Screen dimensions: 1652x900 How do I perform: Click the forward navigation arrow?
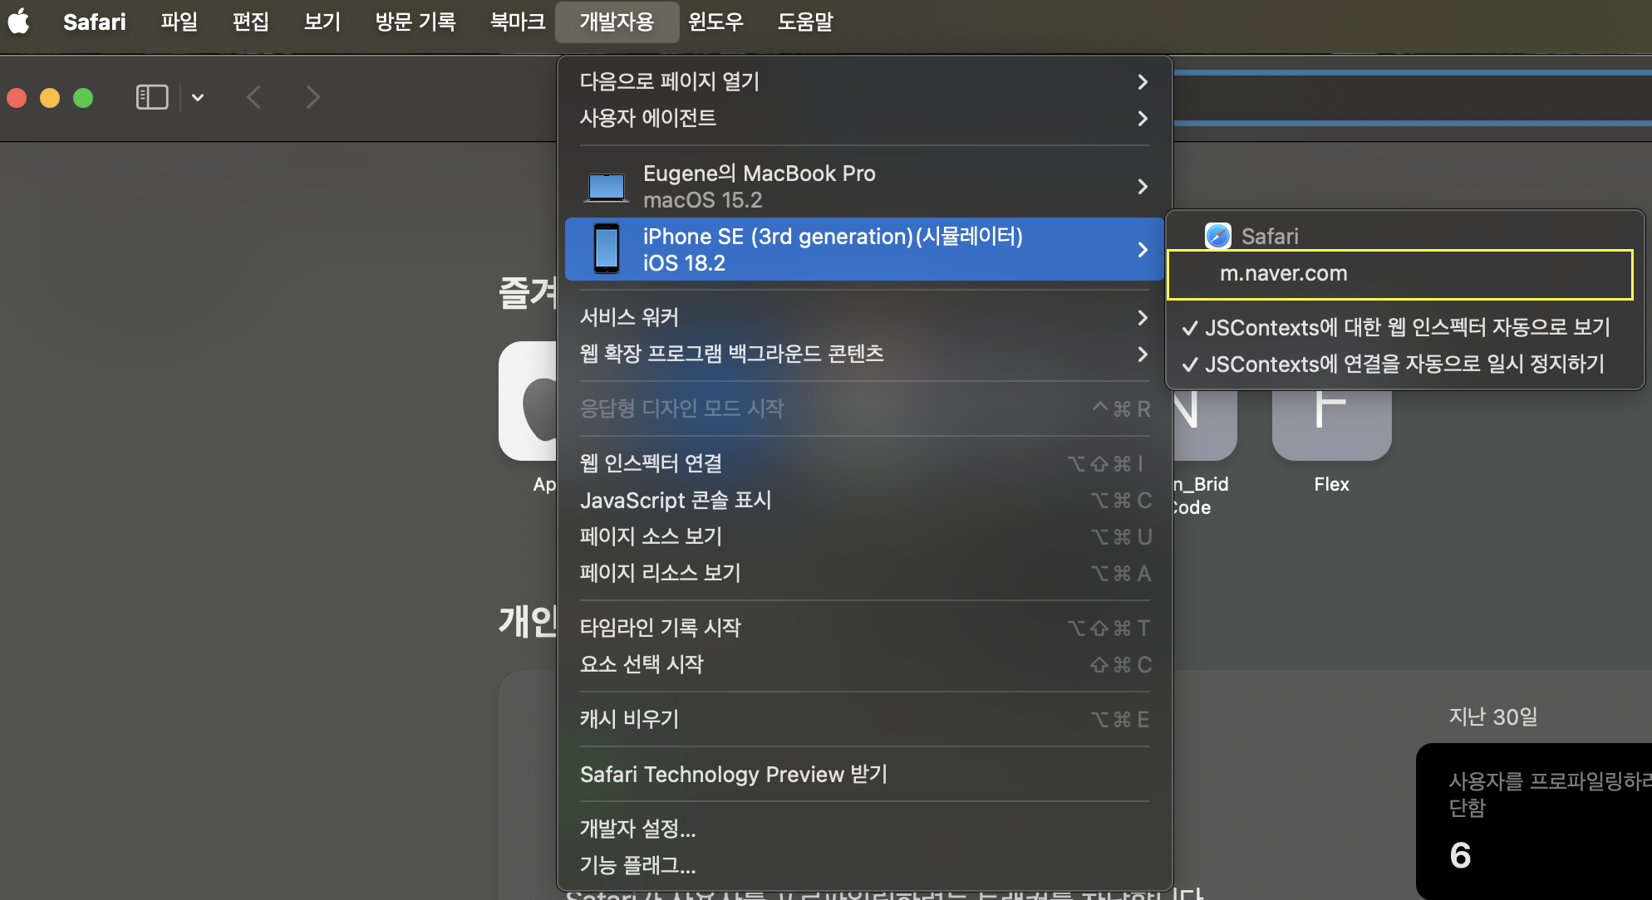coord(312,97)
